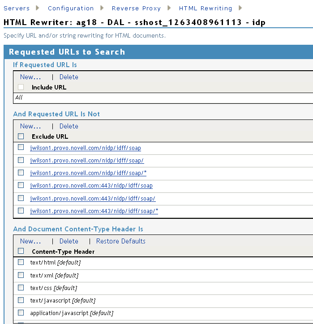The width and height of the screenshot is (313, 324).
Task: Click New under Content-Type Header section
Action: [x=30, y=241]
